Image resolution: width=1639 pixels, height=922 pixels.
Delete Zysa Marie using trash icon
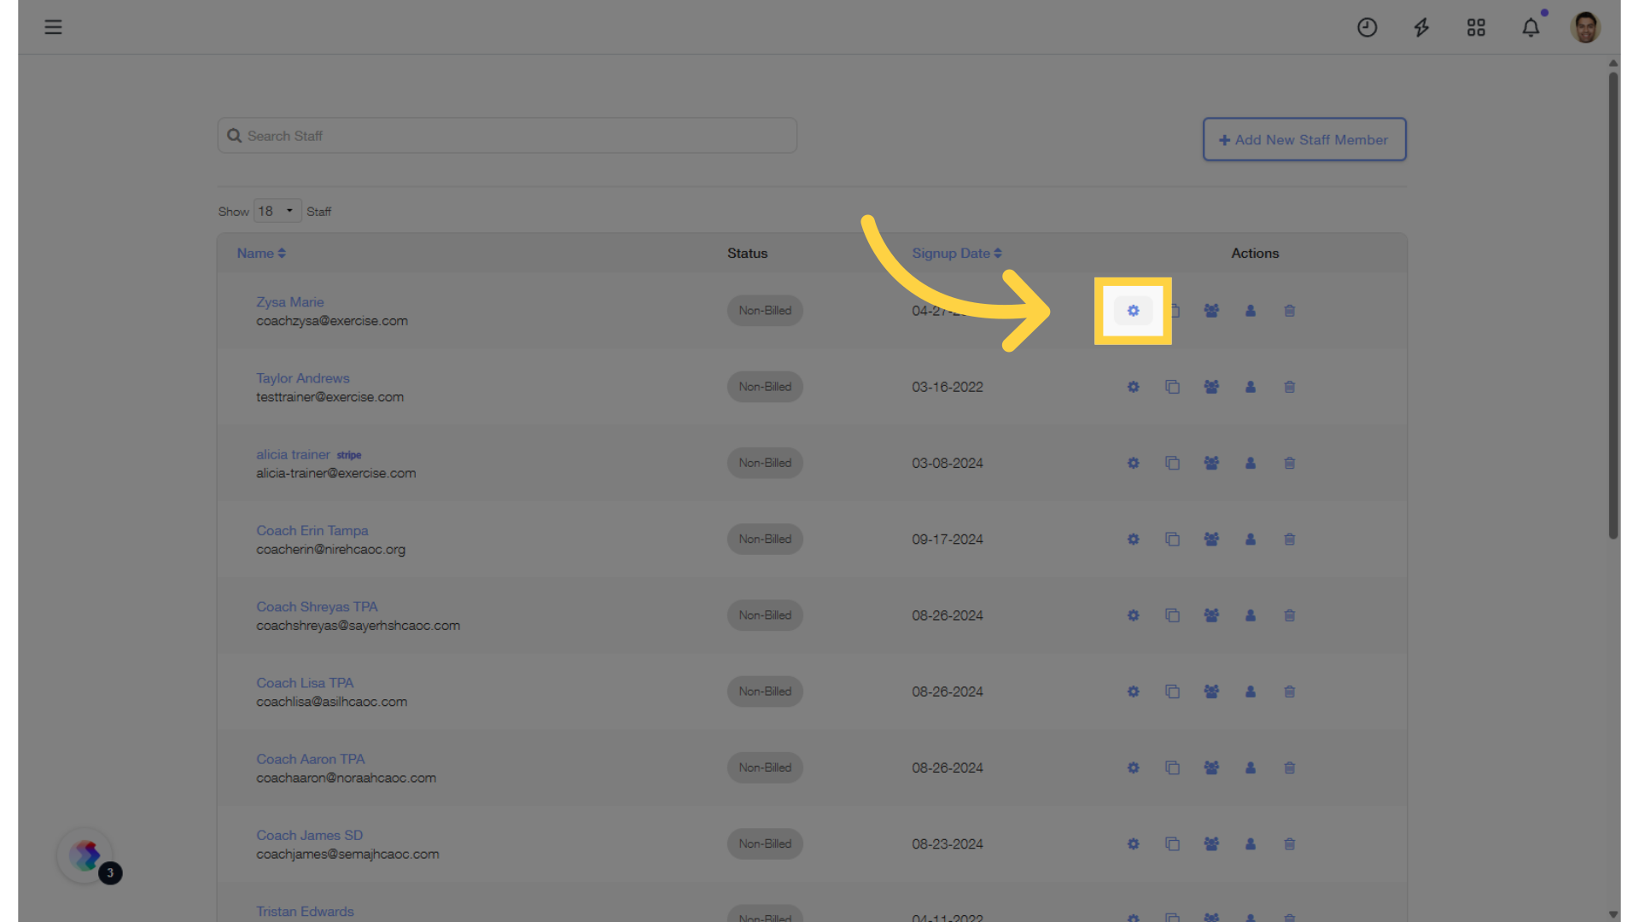[x=1290, y=311]
